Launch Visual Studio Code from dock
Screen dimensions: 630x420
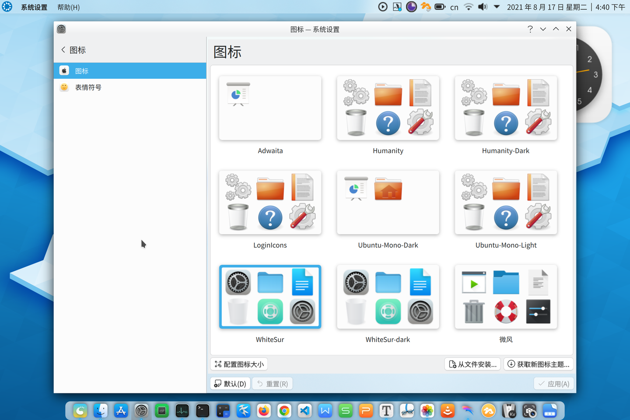pyautogui.click(x=304, y=410)
